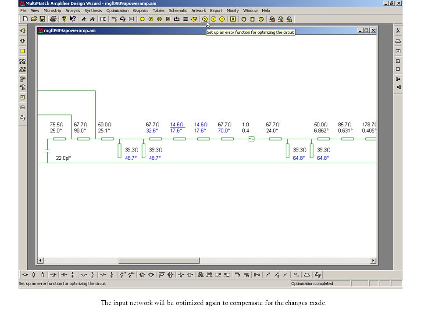Click the yellow circle with center dot icon
Screen dimensions: 421x316
pos(222,19)
